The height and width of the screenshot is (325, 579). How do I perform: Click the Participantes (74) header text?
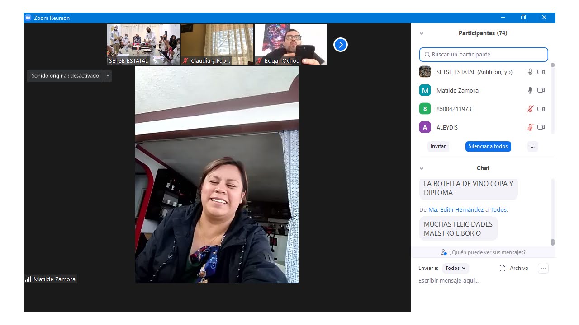pos(483,33)
